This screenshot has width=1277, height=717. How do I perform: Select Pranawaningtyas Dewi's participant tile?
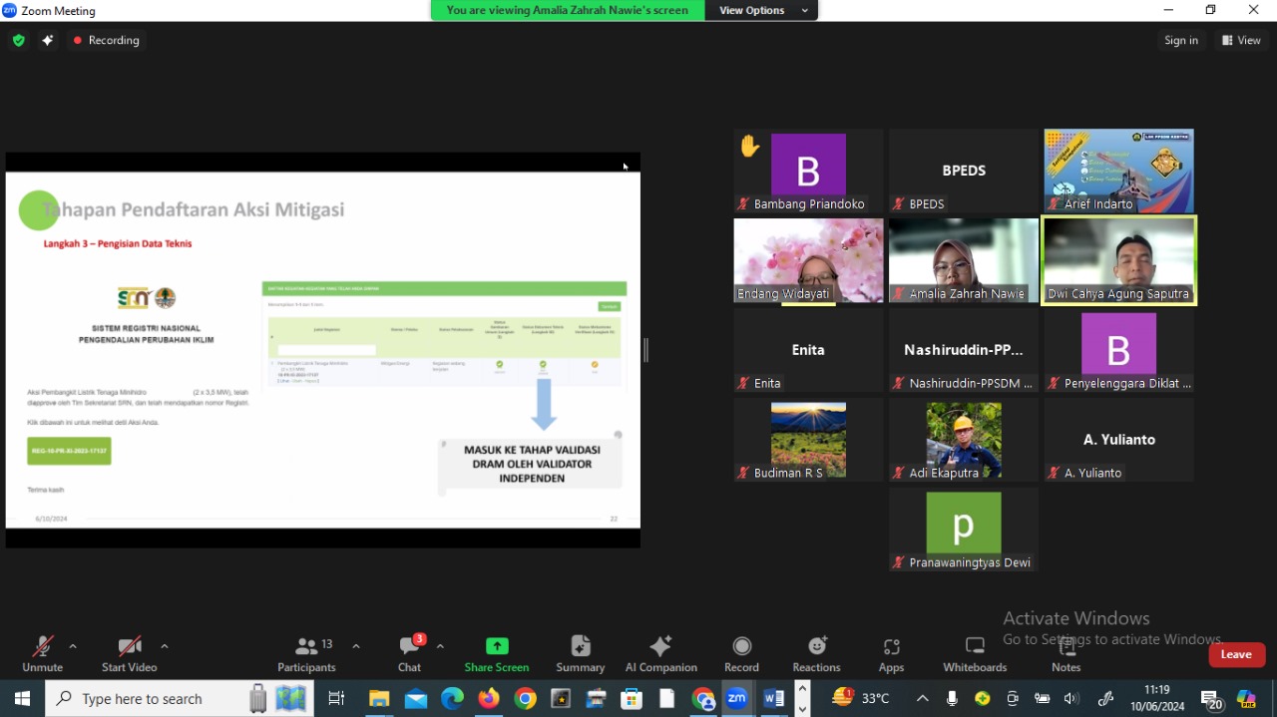point(964,530)
